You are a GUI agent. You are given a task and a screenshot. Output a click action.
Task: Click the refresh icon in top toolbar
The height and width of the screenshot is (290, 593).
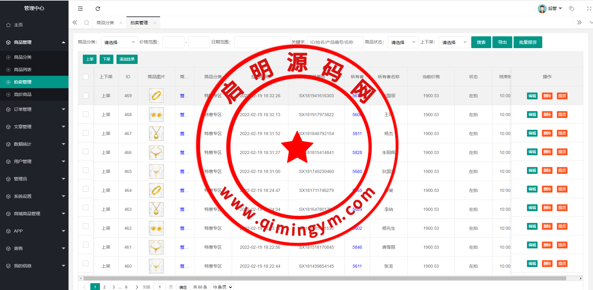coord(98,9)
